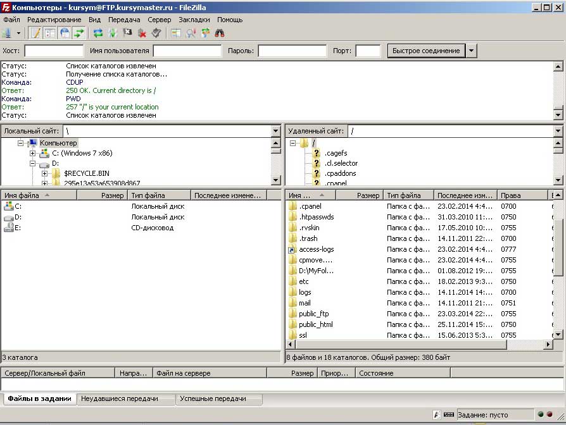Click the $RECYCLE.BIN folder icon in tree
The image size is (566, 425).
56,173
